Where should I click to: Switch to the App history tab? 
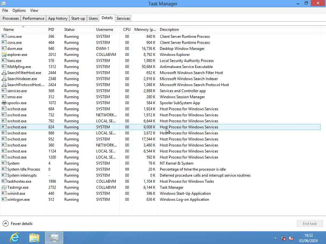coord(58,18)
